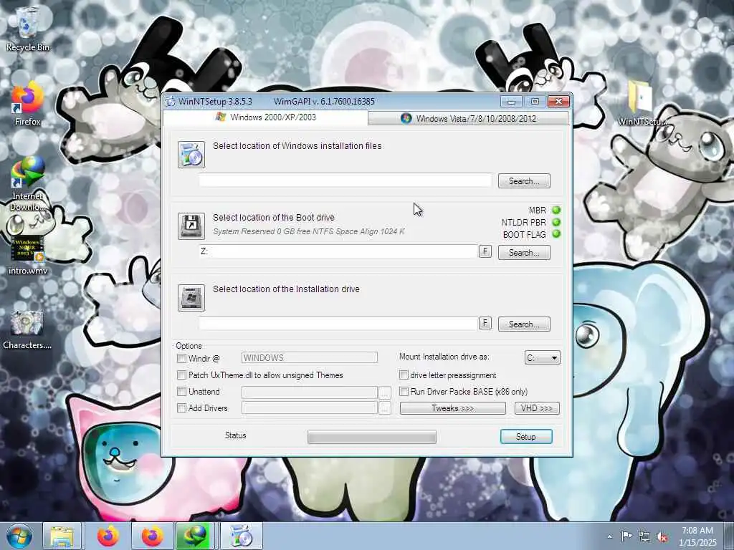Click the Add Drivers browse button

384,408
